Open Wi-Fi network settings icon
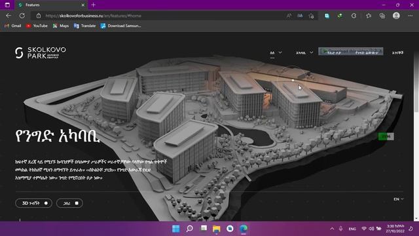419x236 pixels. tap(364, 229)
